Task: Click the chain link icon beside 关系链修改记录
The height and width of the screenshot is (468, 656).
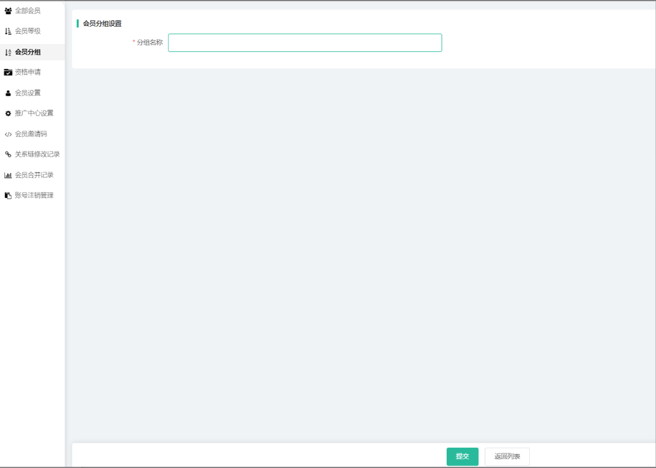Action: (x=8, y=154)
